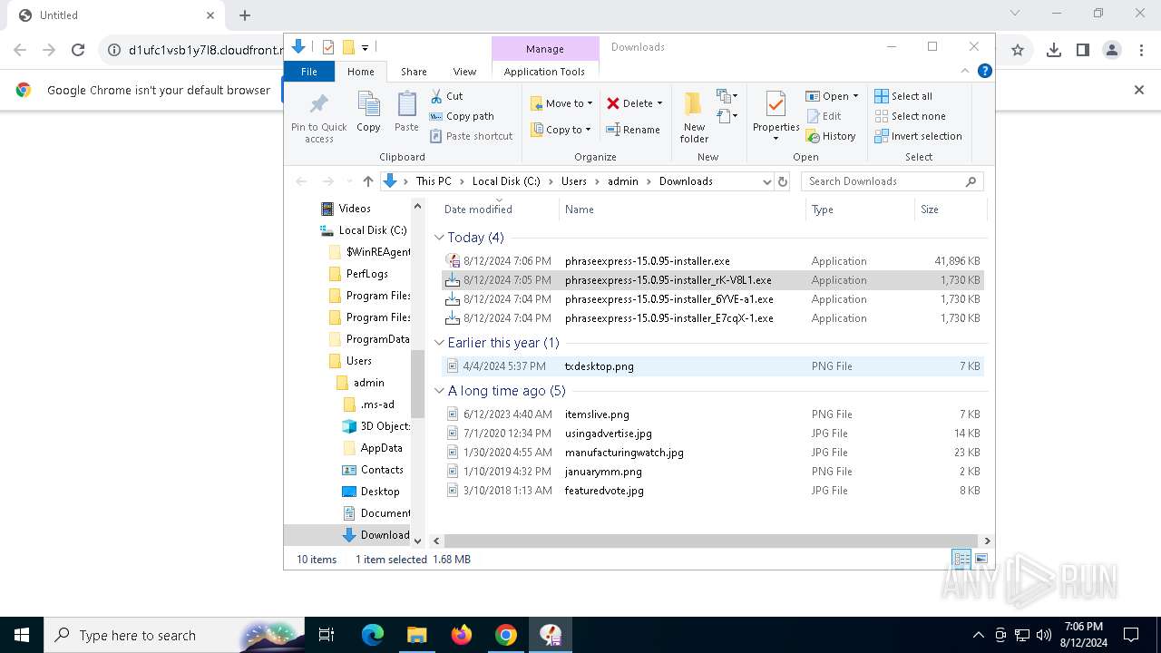Switch to the Home tab

(360, 72)
